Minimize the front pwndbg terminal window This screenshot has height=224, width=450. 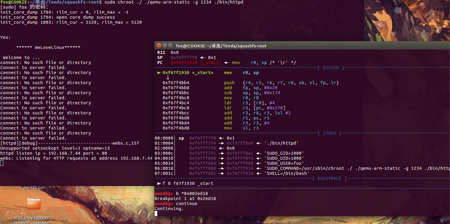pyautogui.click(x=165, y=46)
